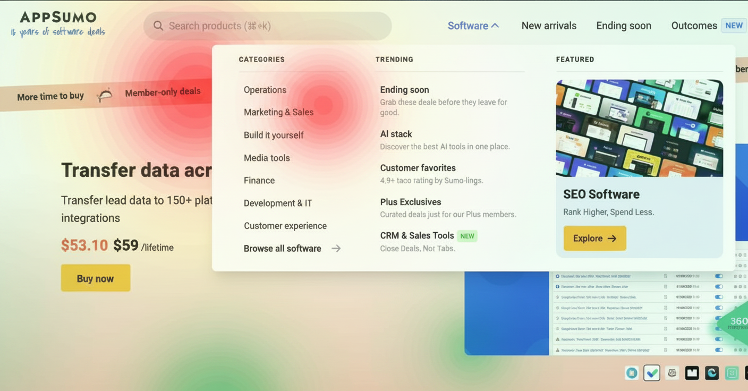Click the Browse all software link
Screen dimensions: 748x391
point(283,248)
